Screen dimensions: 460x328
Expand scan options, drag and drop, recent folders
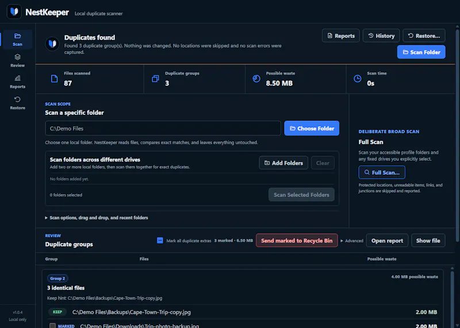(x=97, y=218)
